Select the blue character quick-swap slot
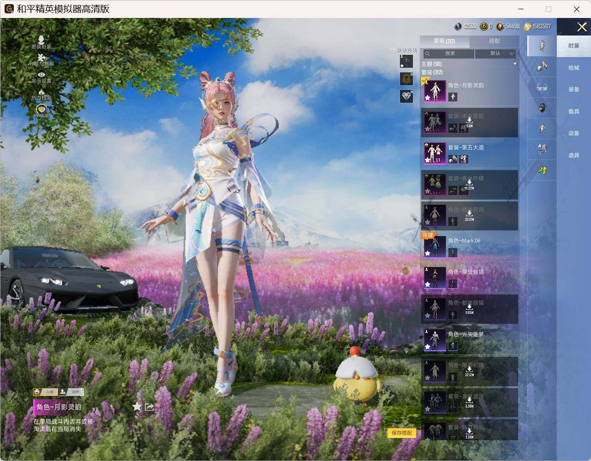The height and width of the screenshot is (461, 591). [406, 61]
